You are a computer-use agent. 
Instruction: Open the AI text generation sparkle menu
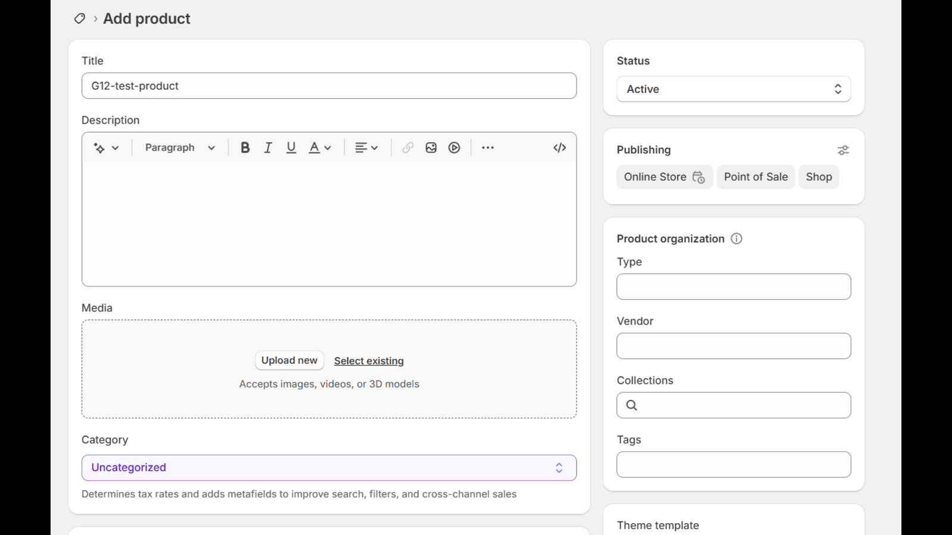pyautogui.click(x=106, y=148)
